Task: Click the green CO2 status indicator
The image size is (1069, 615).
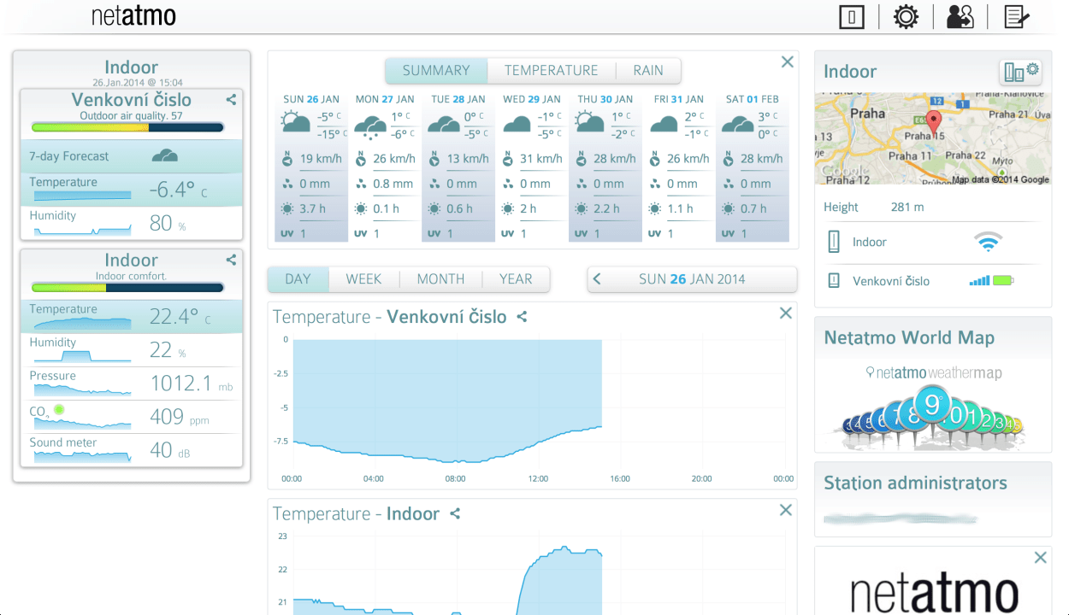Action: [59, 410]
